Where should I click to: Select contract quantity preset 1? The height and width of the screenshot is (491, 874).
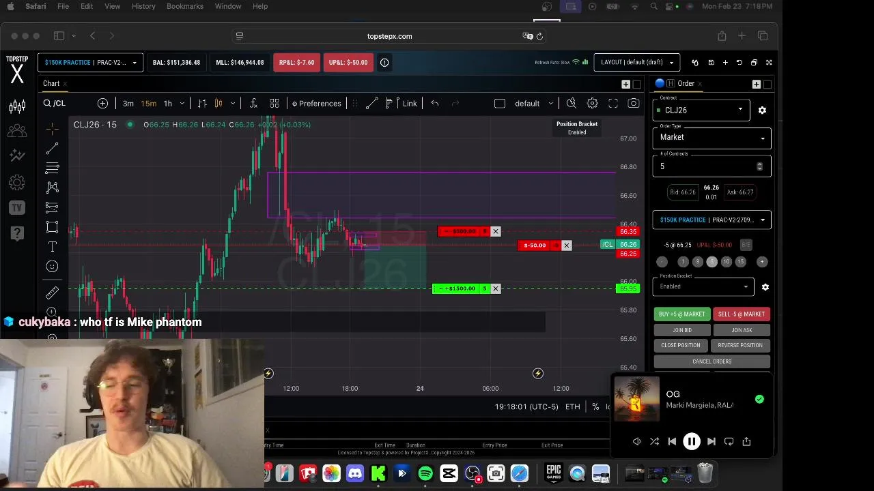tap(683, 262)
